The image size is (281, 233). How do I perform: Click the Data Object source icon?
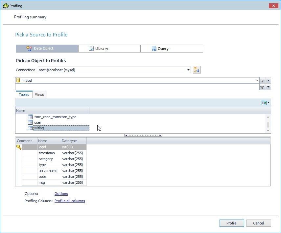pyautogui.click(x=29, y=49)
